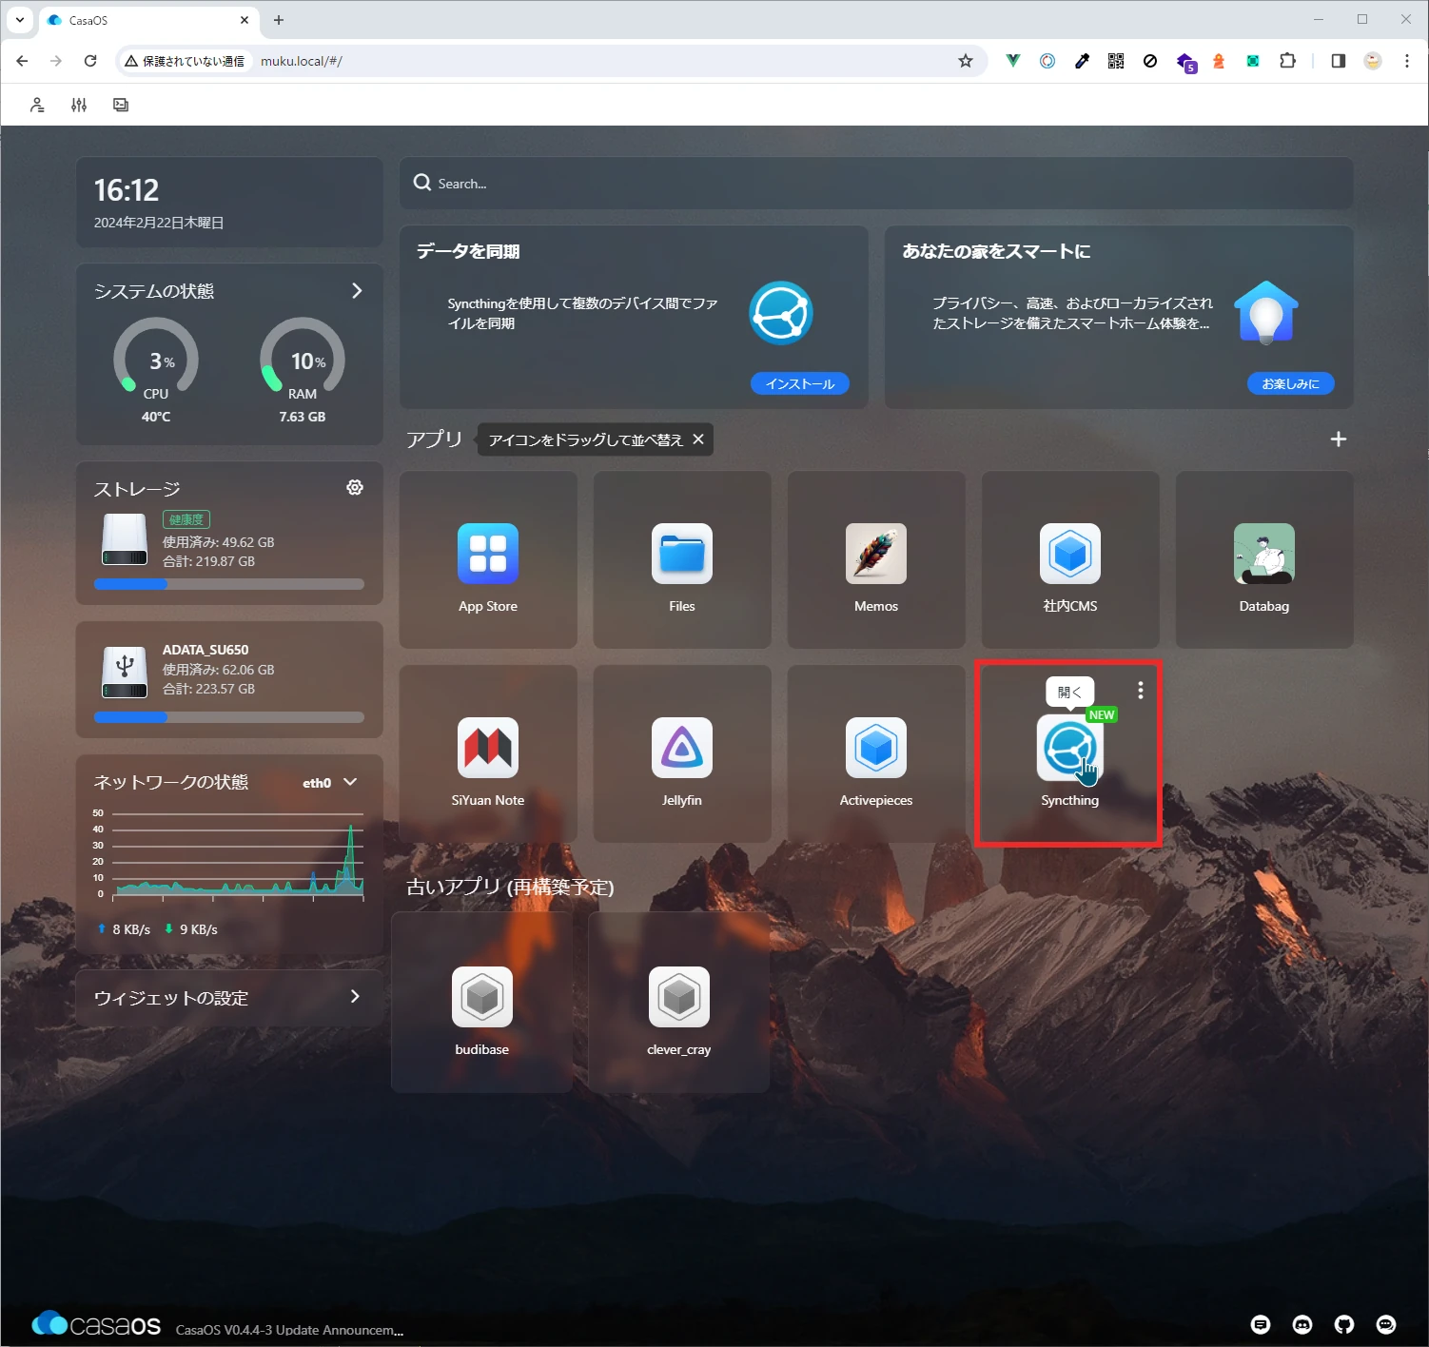Select the CasaOS browser tab

147,20
